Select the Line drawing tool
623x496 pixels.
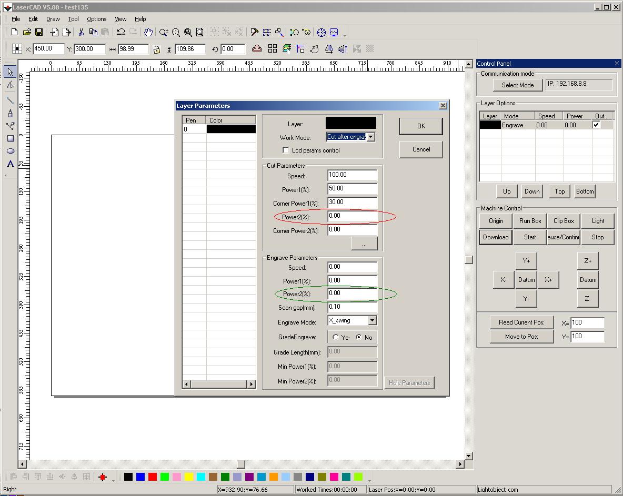pos(10,100)
